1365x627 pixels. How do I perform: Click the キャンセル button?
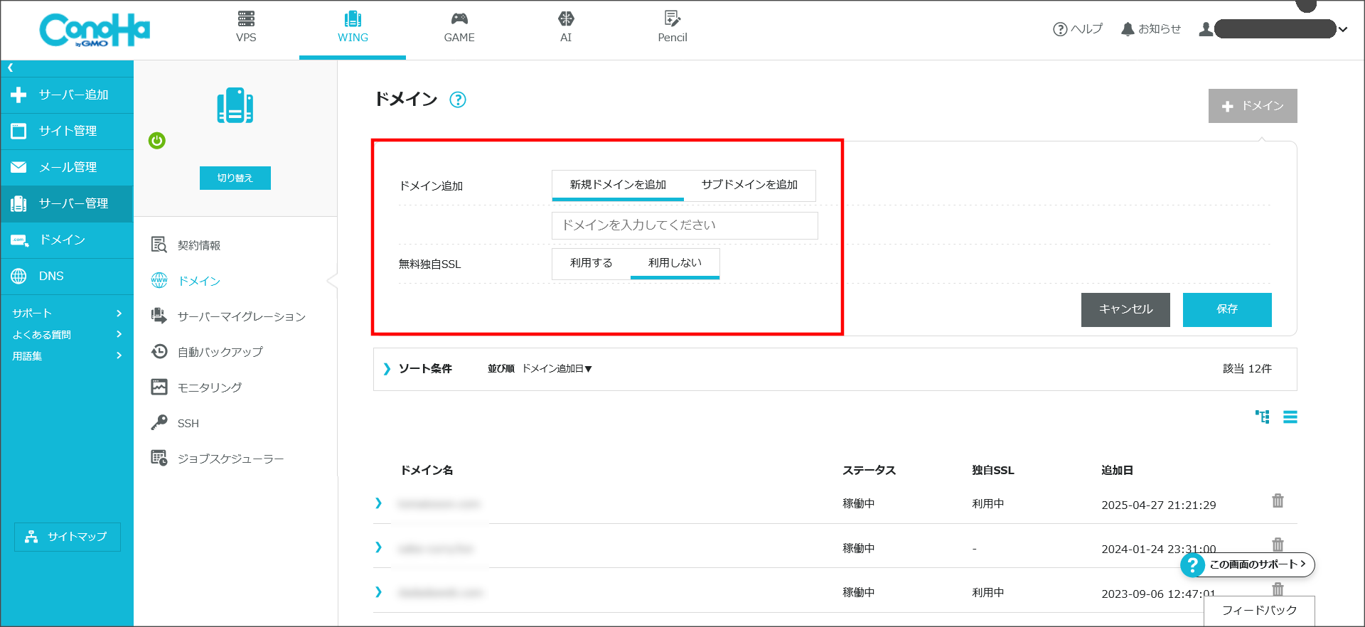click(x=1125, y=309)
